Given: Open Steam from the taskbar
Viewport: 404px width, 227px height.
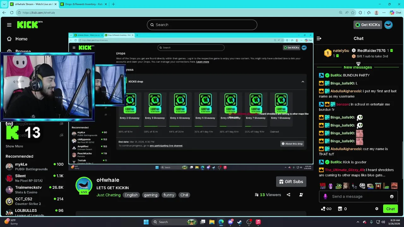Looking at the screenshot, I should 240,222.
